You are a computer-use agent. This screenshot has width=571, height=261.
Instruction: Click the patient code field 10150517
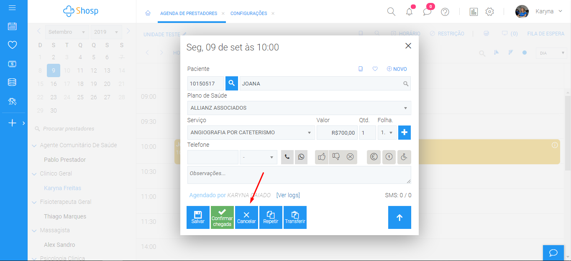pos(205,83)
